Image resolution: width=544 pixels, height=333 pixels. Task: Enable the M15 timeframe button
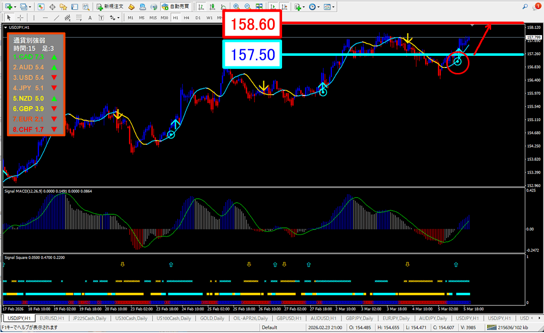pos(153,18)
